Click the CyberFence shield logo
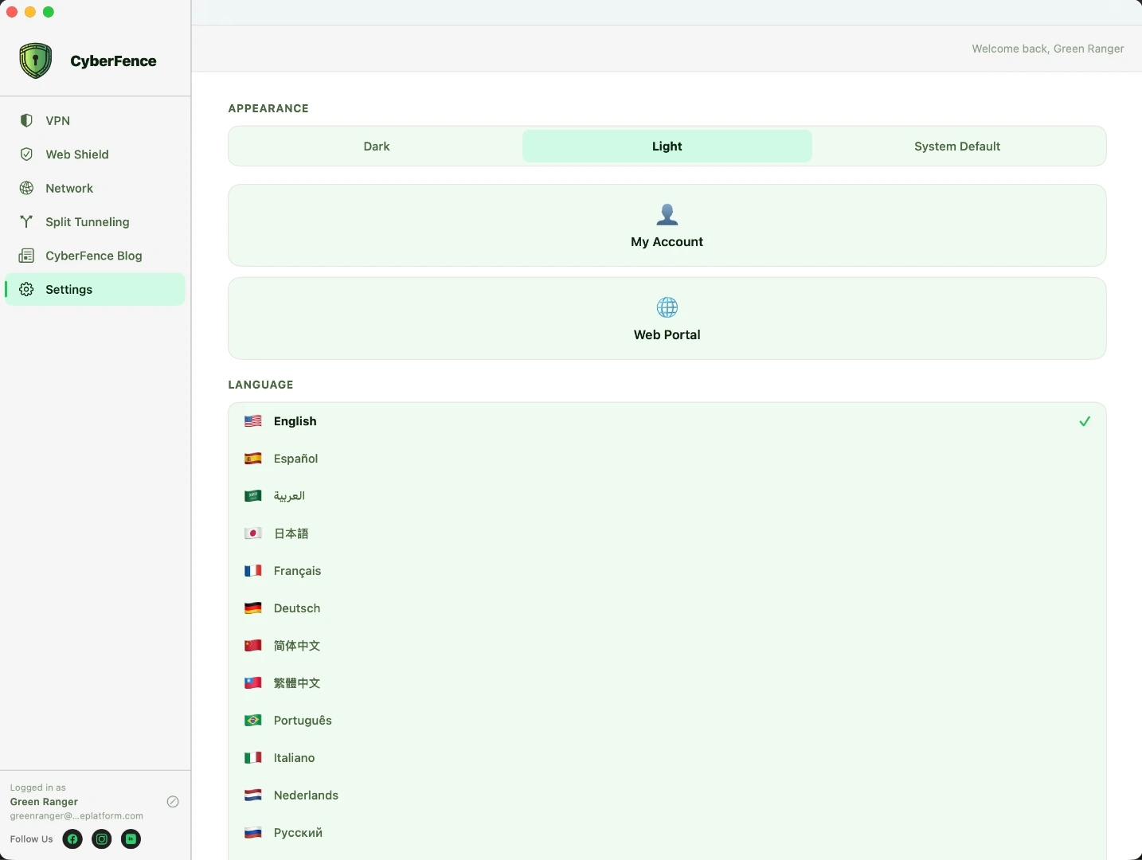Screen dimensions: 1142x860 [x=36, y=61]
